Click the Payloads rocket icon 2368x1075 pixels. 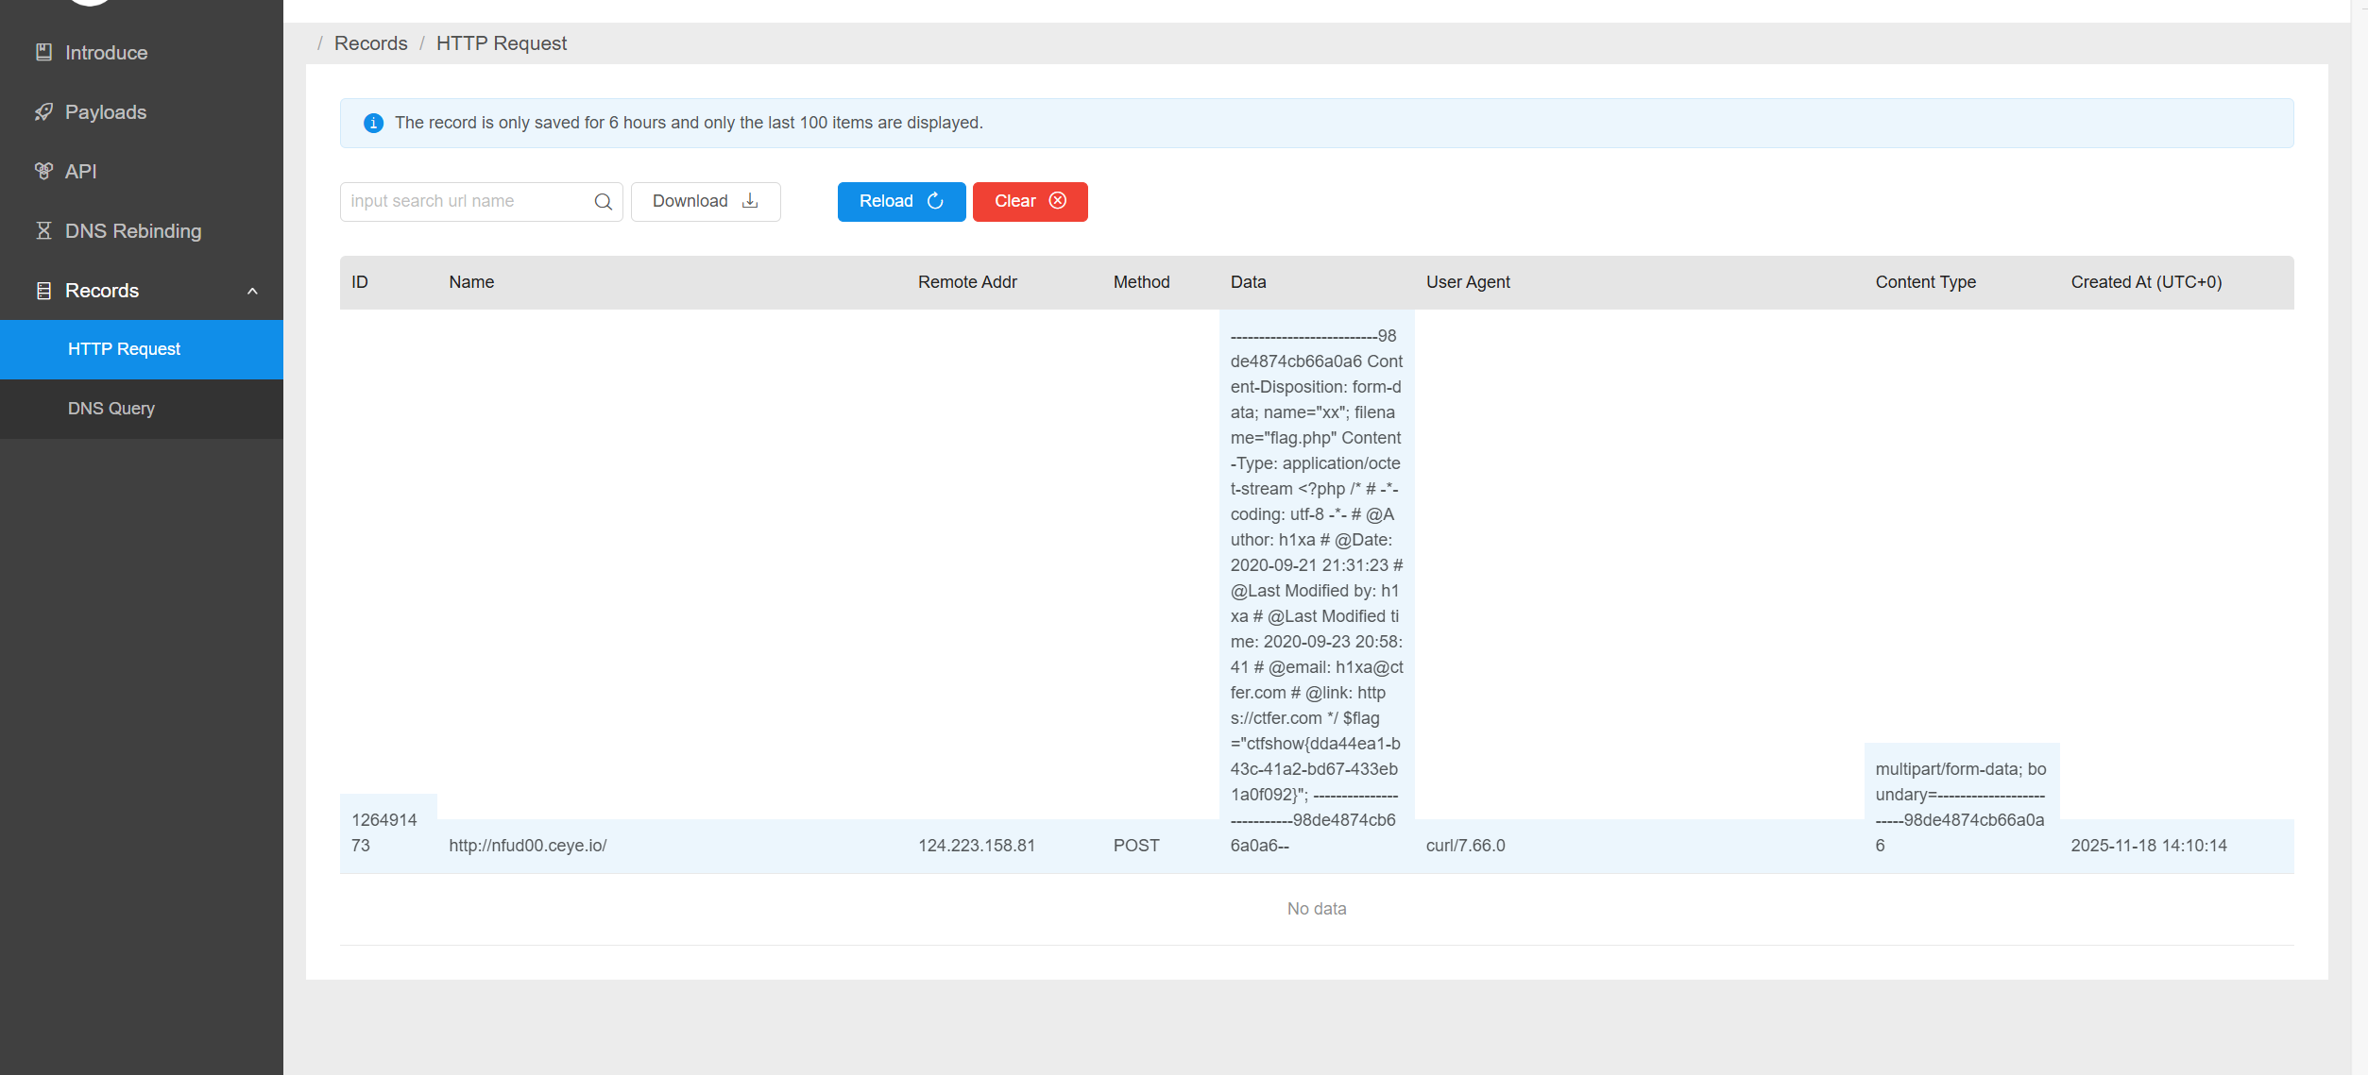43,111
